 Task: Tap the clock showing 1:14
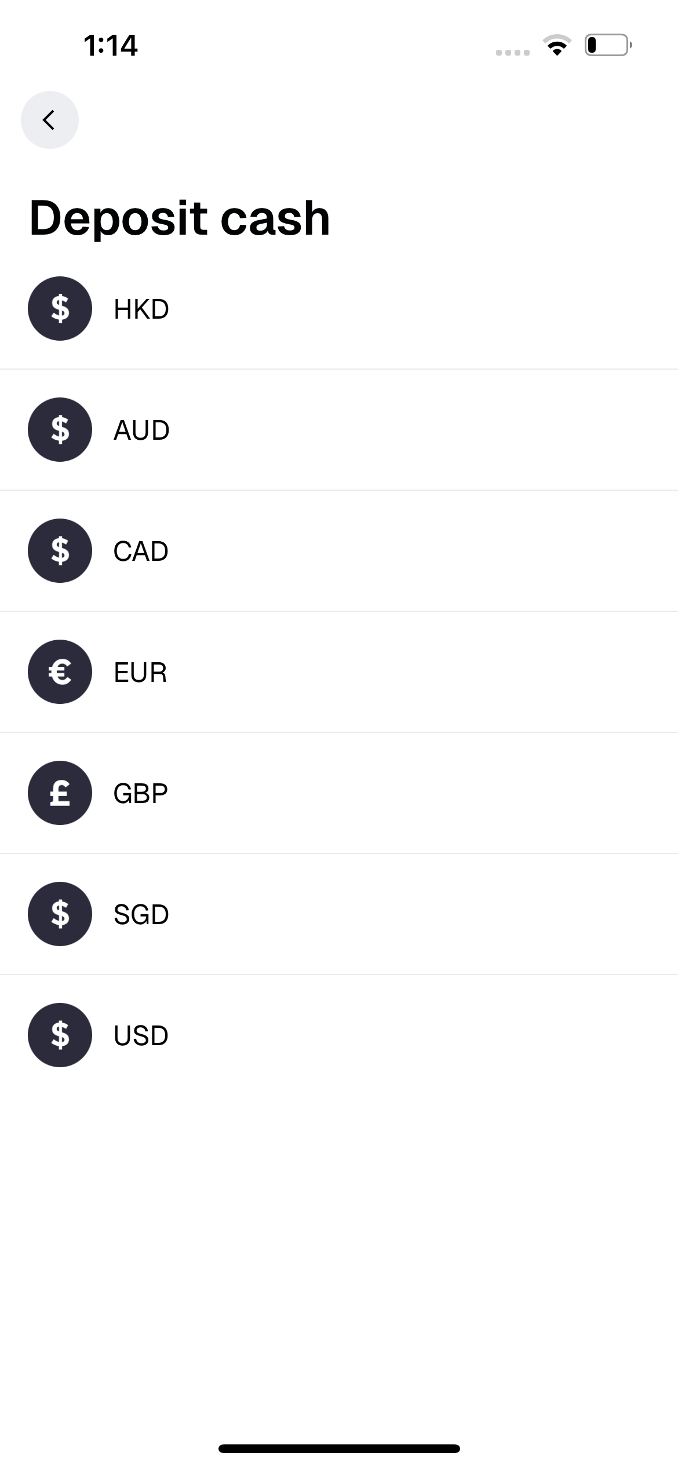point(111,45)
